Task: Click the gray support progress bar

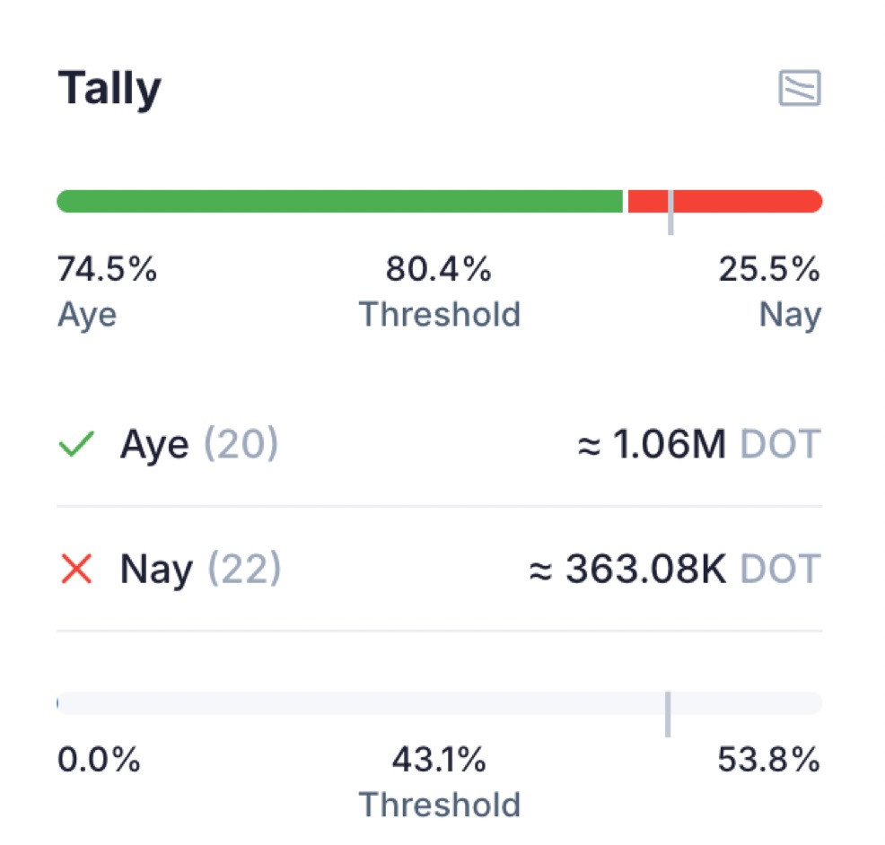Action: coord(440,703)
